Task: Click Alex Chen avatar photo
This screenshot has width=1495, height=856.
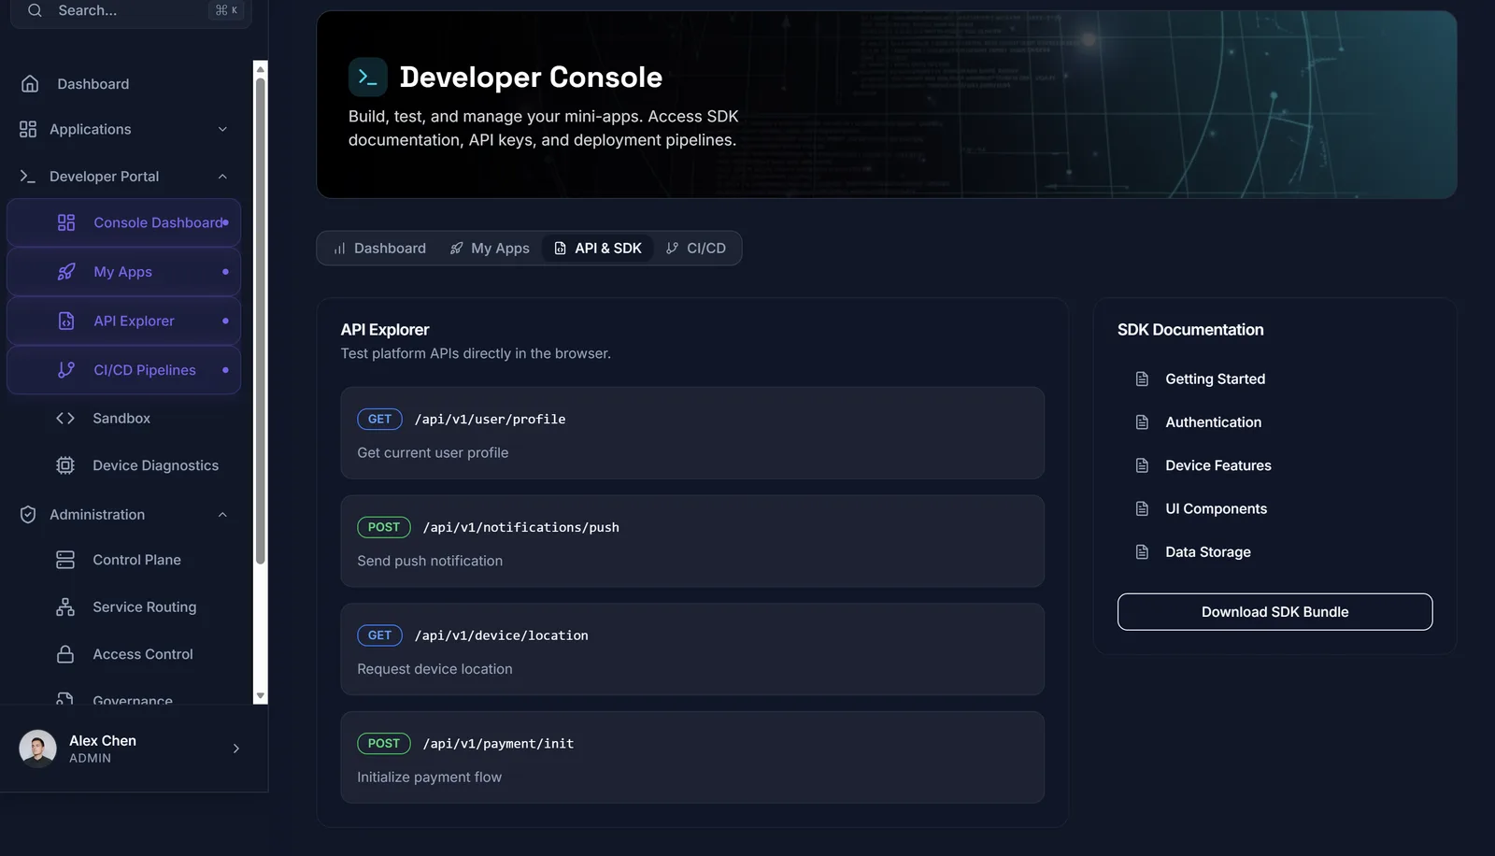Action: pos(38,749)
